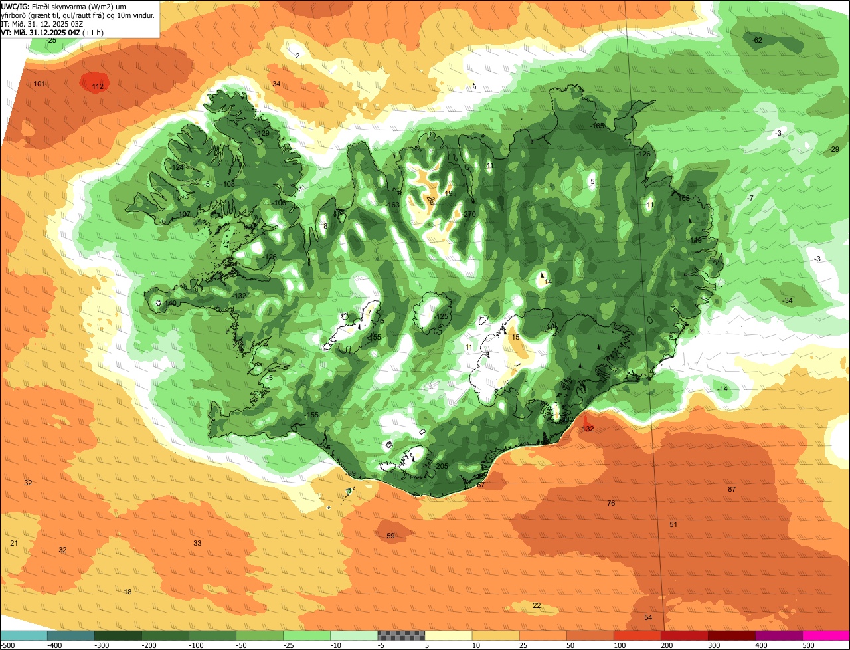The image size is (850, 650).
Task: Click the '33' map value in the southwest ocean
Action: click(197, 544)
